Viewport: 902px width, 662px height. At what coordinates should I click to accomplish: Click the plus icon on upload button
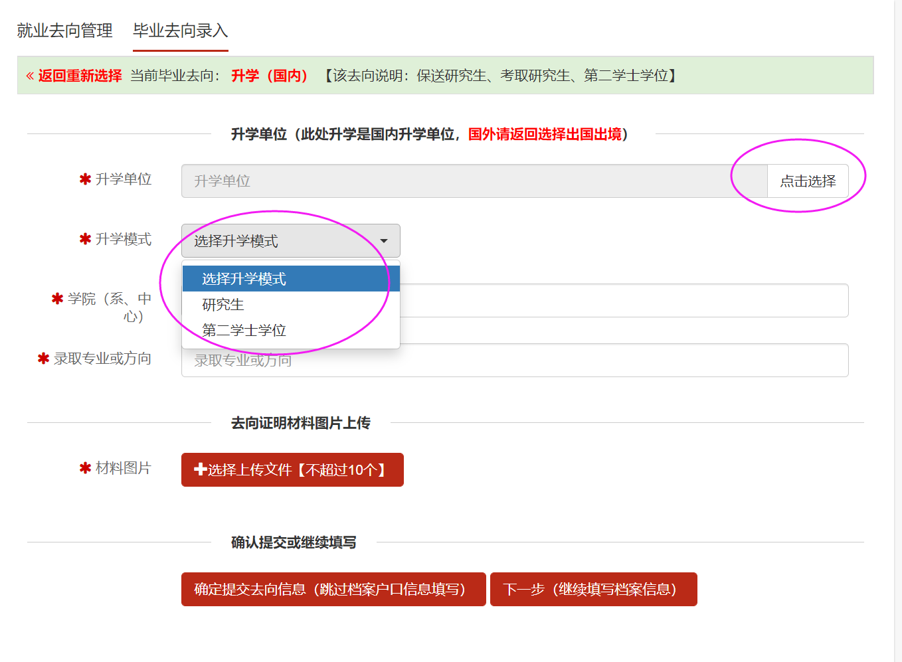pyautogui.click(x=200, y=469)
